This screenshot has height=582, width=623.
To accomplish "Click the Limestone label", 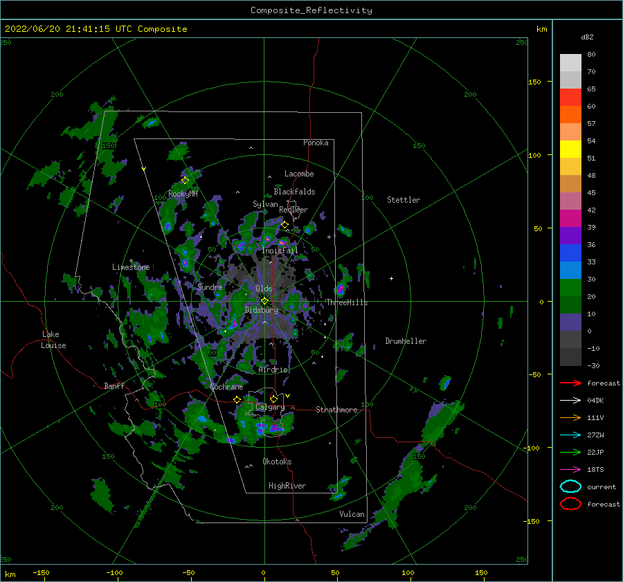I will (131, 267).
